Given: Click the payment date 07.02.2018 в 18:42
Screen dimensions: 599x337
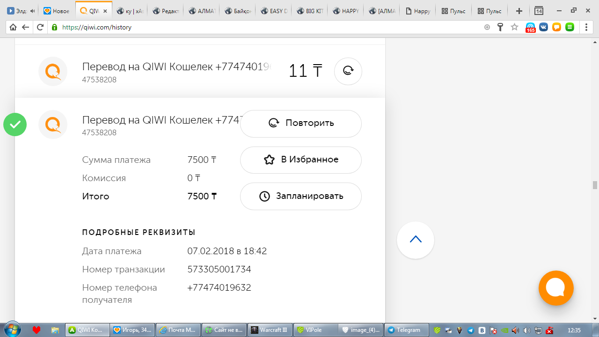Looking at the screenshot, I should (x=227, y=251).
